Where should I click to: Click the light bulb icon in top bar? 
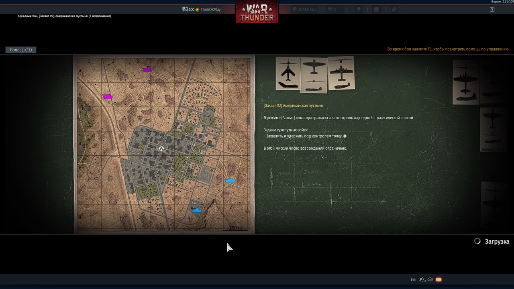[359, 9]
